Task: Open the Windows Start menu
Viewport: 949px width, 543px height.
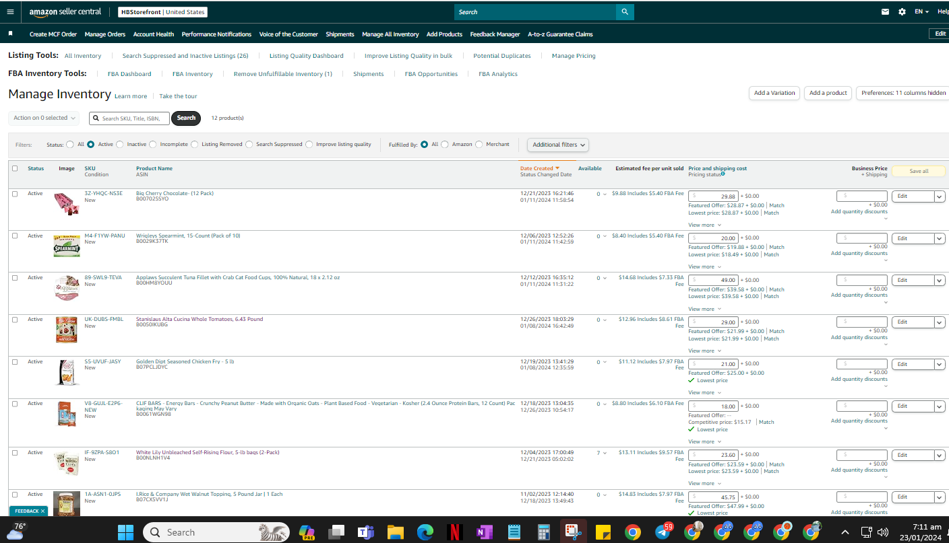Action: click(125, 532)
